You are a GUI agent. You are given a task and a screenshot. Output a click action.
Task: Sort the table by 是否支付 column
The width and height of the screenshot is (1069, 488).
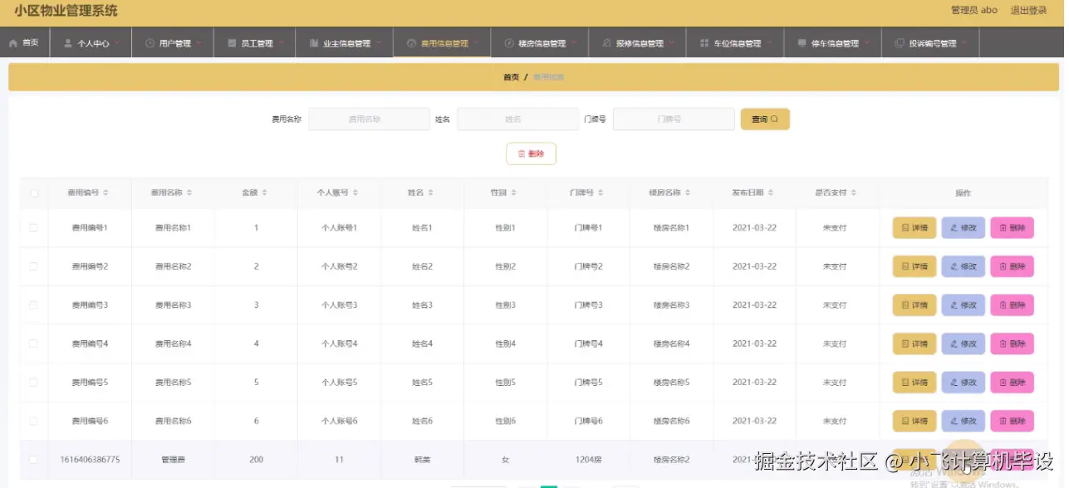click(x=854, y=193)
